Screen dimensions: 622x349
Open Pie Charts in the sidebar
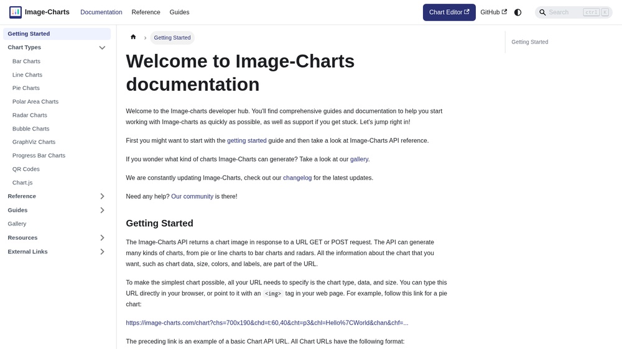26,88
